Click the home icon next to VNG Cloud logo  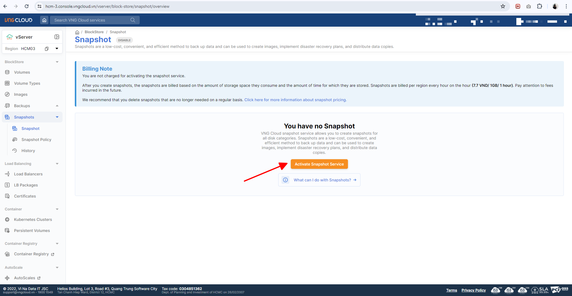(44, 20)
